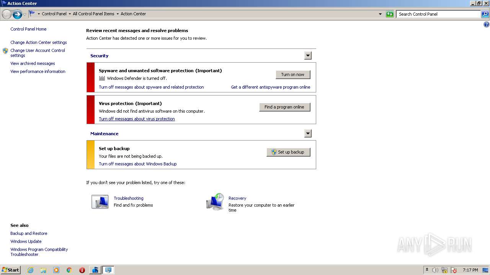Collapse the Maintenance section arrow

point(308,134)
